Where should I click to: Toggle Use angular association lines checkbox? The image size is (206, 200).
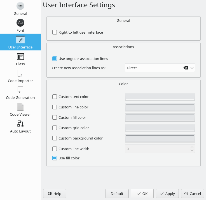[55, 59]
